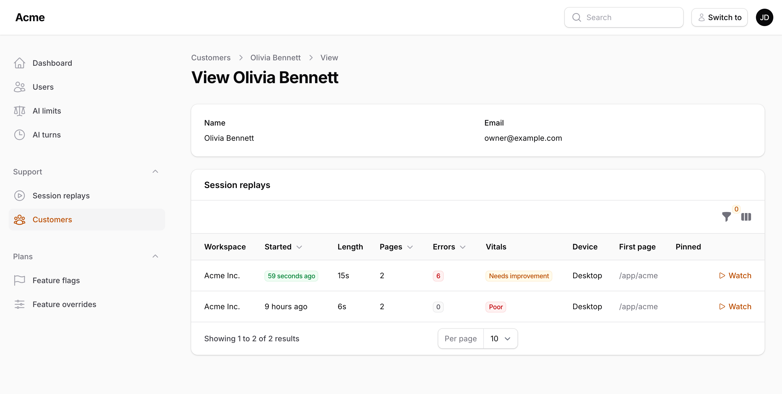The height and width of the screenshot is (394, 782).
Task: Collapse the Plans sidebar group
Action: (x=155, y=257)
